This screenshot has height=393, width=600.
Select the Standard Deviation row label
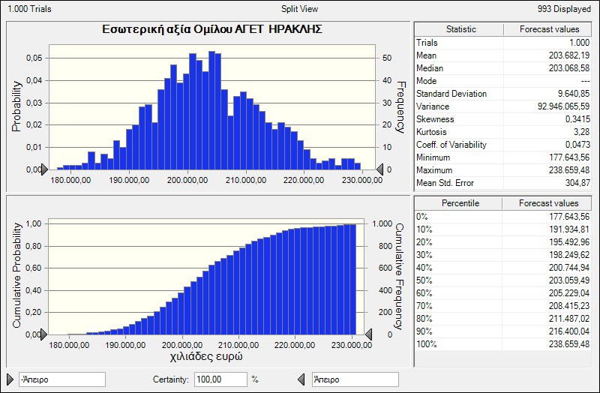coord(451,94)
